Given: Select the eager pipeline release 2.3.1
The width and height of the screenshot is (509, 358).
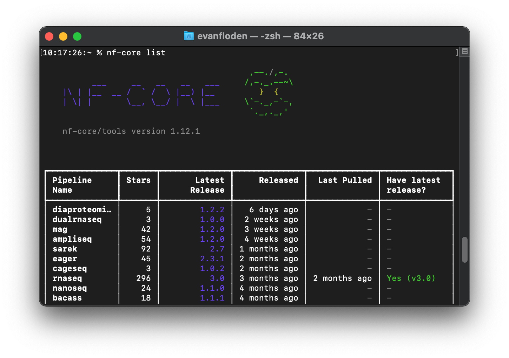Looking at the screenshot, I should point(212,259).
